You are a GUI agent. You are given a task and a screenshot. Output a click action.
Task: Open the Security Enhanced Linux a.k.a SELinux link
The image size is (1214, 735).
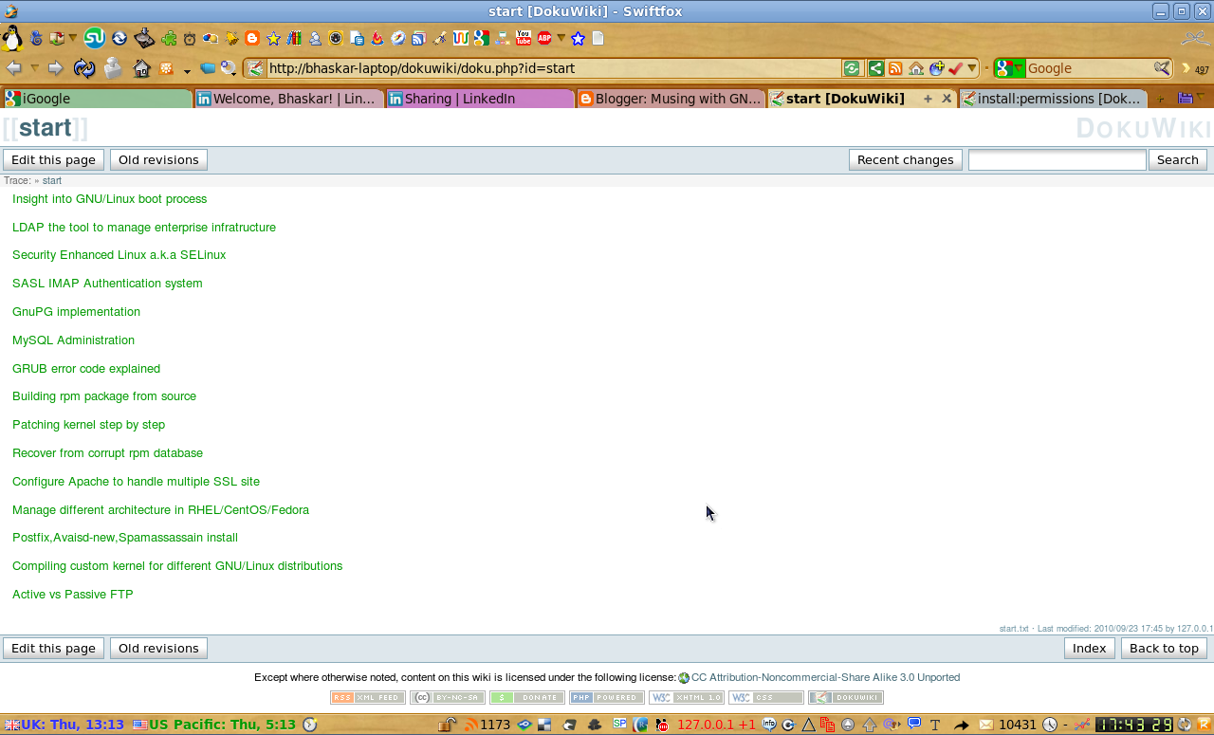119,255
